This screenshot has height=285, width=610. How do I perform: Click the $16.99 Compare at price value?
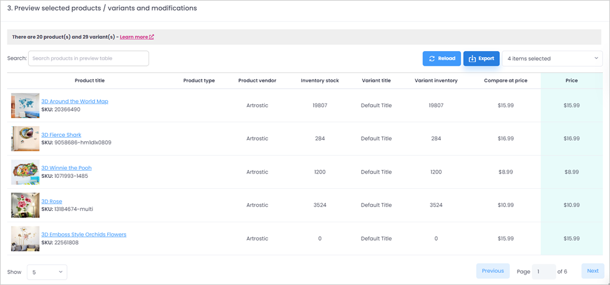[506, 138]
